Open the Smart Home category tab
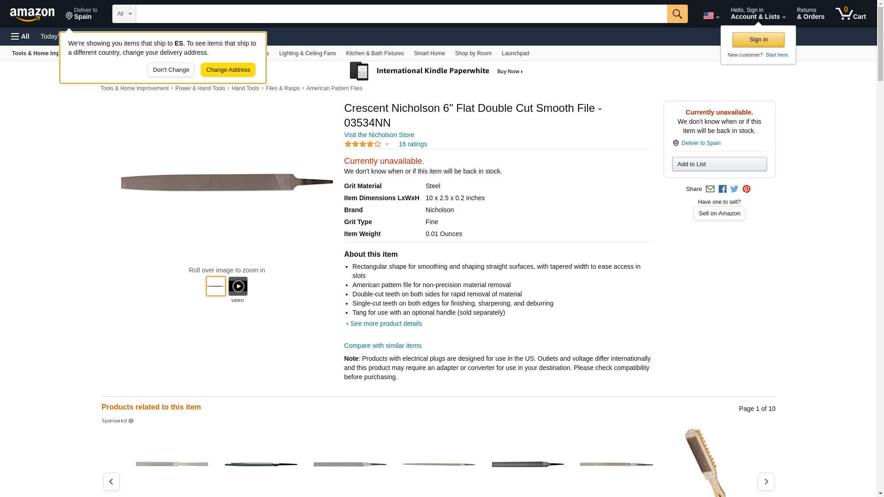The height and width of the screenshot is (497, 884). [429, 53]
